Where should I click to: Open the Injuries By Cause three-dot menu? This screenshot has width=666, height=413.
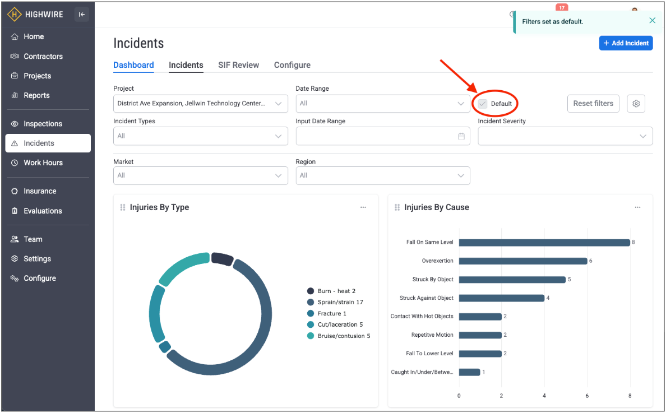[x=637, y=207]
